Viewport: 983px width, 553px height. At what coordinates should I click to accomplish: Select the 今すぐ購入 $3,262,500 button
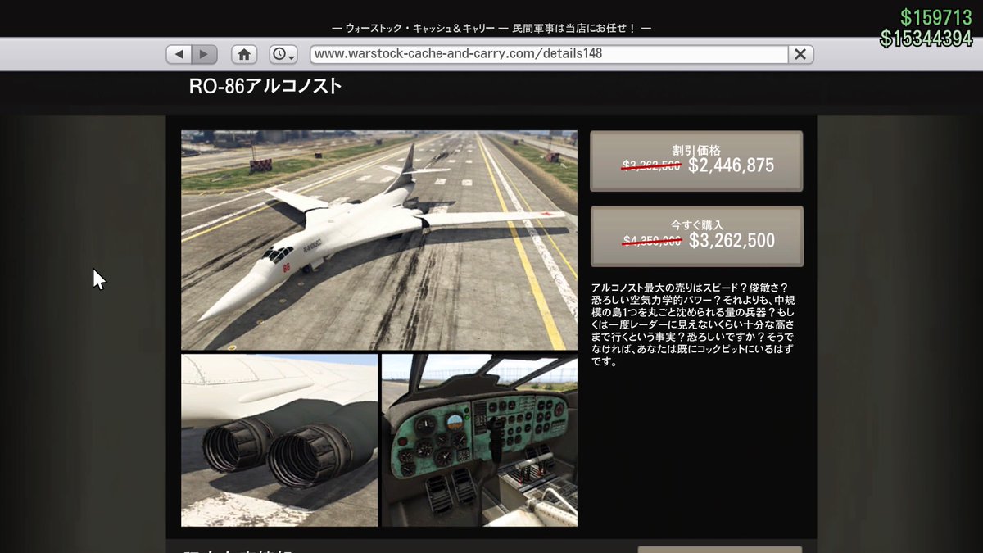pyautogui.click(x=696, y=236)
